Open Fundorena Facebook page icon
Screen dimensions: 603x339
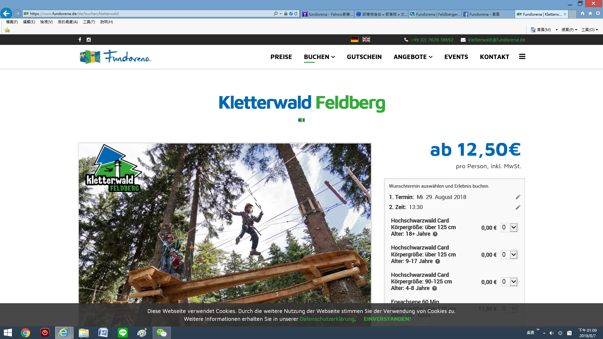click(x=80, y=40)
